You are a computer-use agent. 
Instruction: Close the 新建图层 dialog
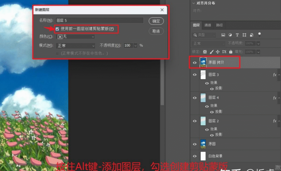[x=162, y=10]
